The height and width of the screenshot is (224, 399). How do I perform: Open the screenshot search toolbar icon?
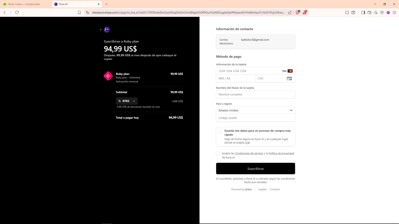(x=354, y=12)
